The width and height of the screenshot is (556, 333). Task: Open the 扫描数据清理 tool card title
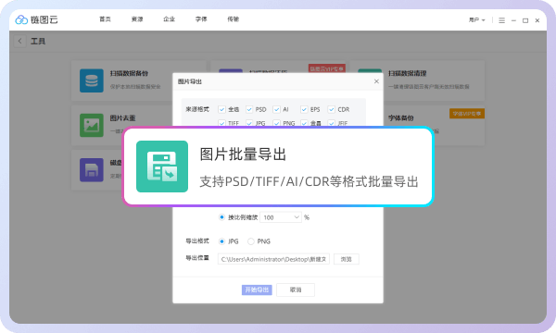point(407,73)
